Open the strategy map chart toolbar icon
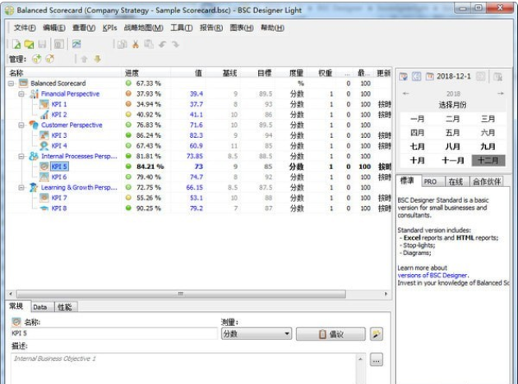 pyautogui.click(x=76, y=44)
